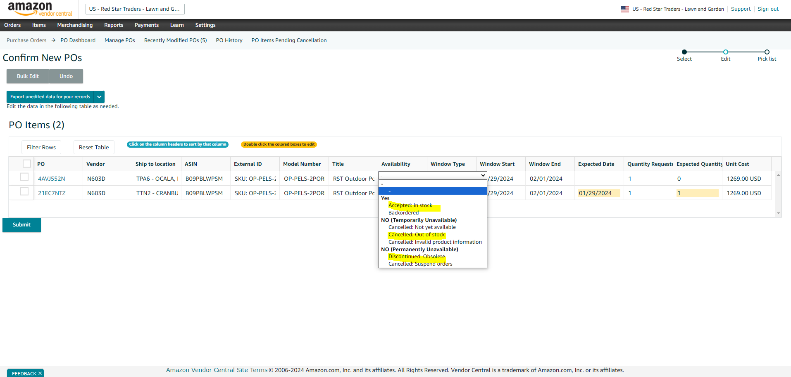This screenshot has height=377, width=791.
Task: Choose 'Cancelled: Invalid product information' option
Action: tap(435, 242)
